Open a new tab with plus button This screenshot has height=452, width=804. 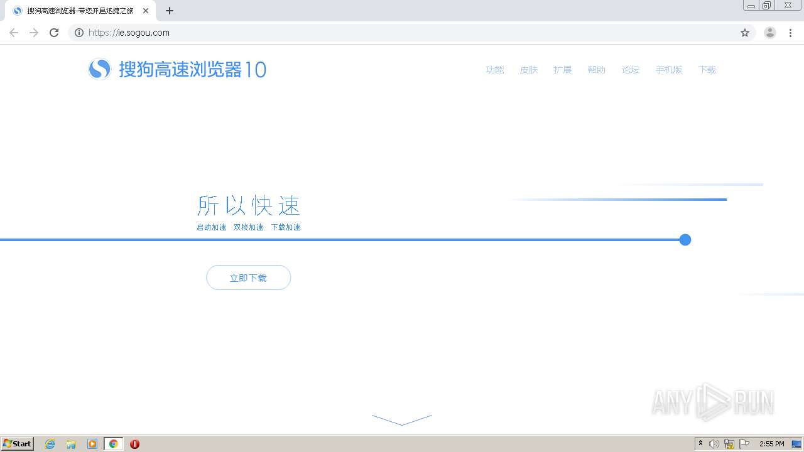(x=170, y=11)
